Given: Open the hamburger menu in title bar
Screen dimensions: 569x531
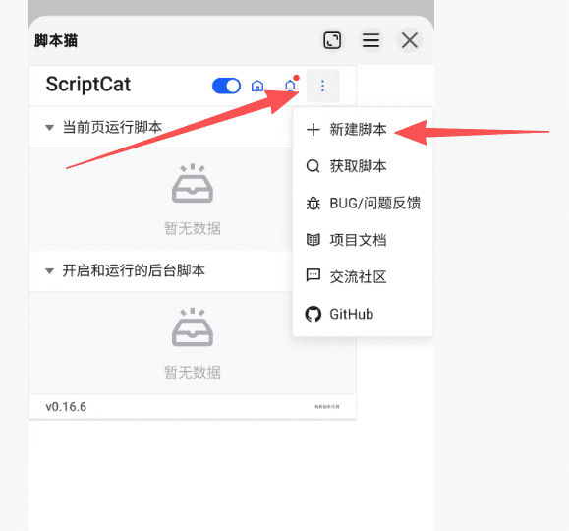Looking at the screenshot, I should (x=370, y=40).
